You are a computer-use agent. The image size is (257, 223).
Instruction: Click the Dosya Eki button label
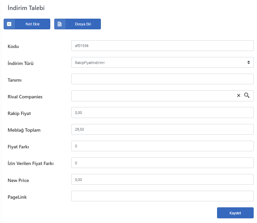pyautogui.click(x=83, y=24)
